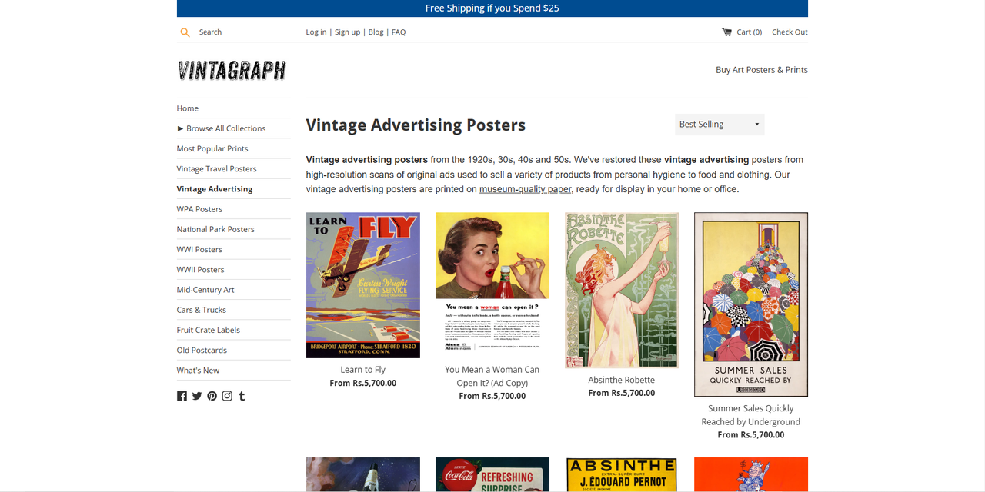Open the Tumblr icon in sidebar
Image resolution: width=985 pixels, height=492 pixels.
coord(242,396)
